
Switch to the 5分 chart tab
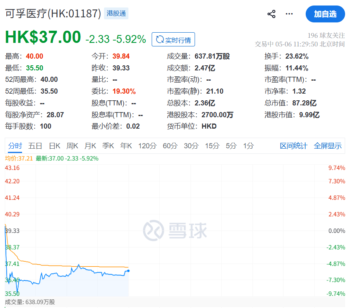pyautogui.click(x=231, y=146)
